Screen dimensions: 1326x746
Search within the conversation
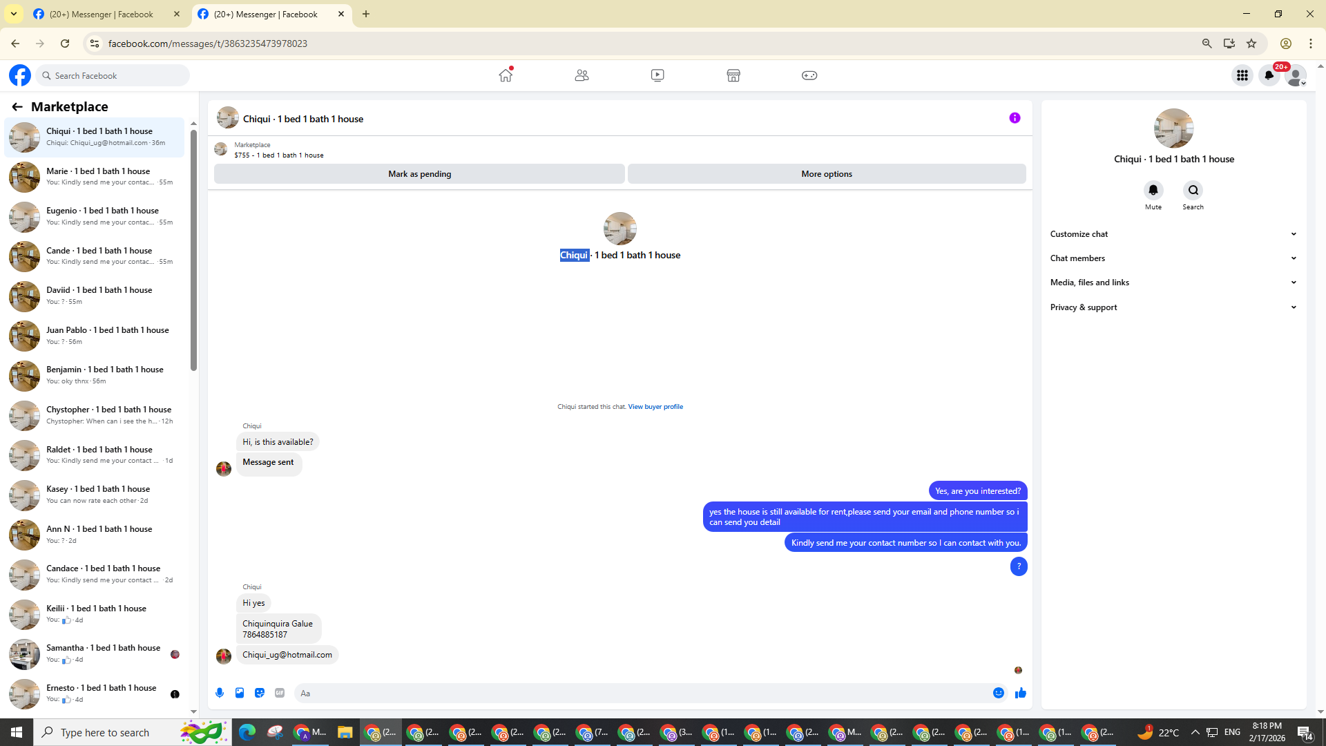[x=1193, y=191]
